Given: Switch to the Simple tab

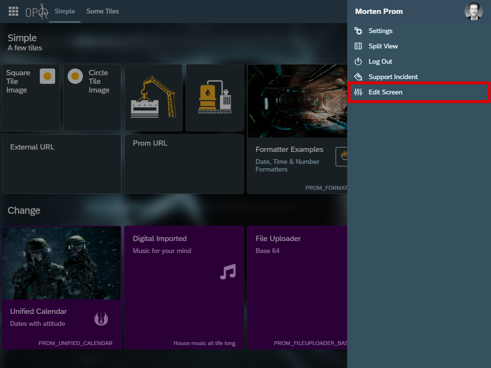Looking at the screenshot, I should 65,11.
